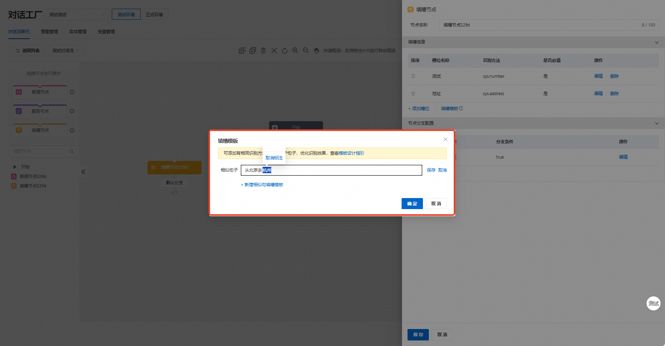Click drag handle of 测试 slot row

coord(413,76)
